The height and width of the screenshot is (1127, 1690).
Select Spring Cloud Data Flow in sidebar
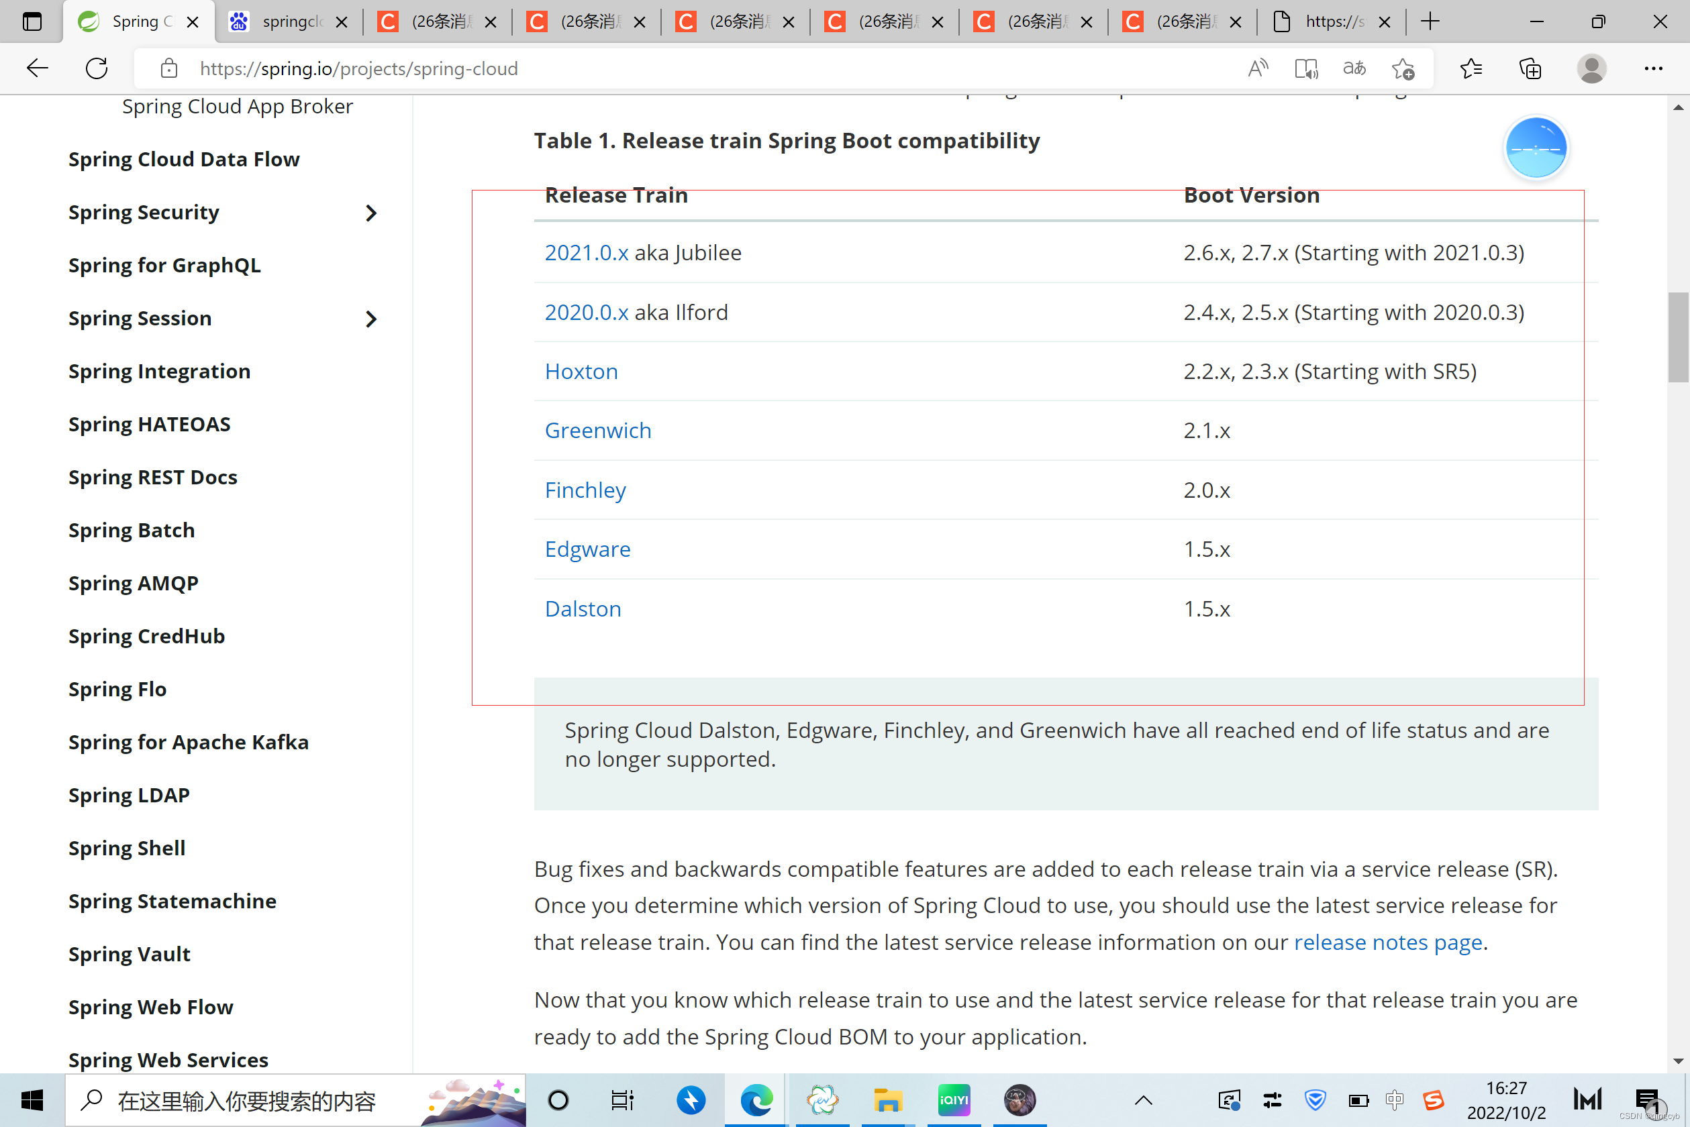point(183,159)
